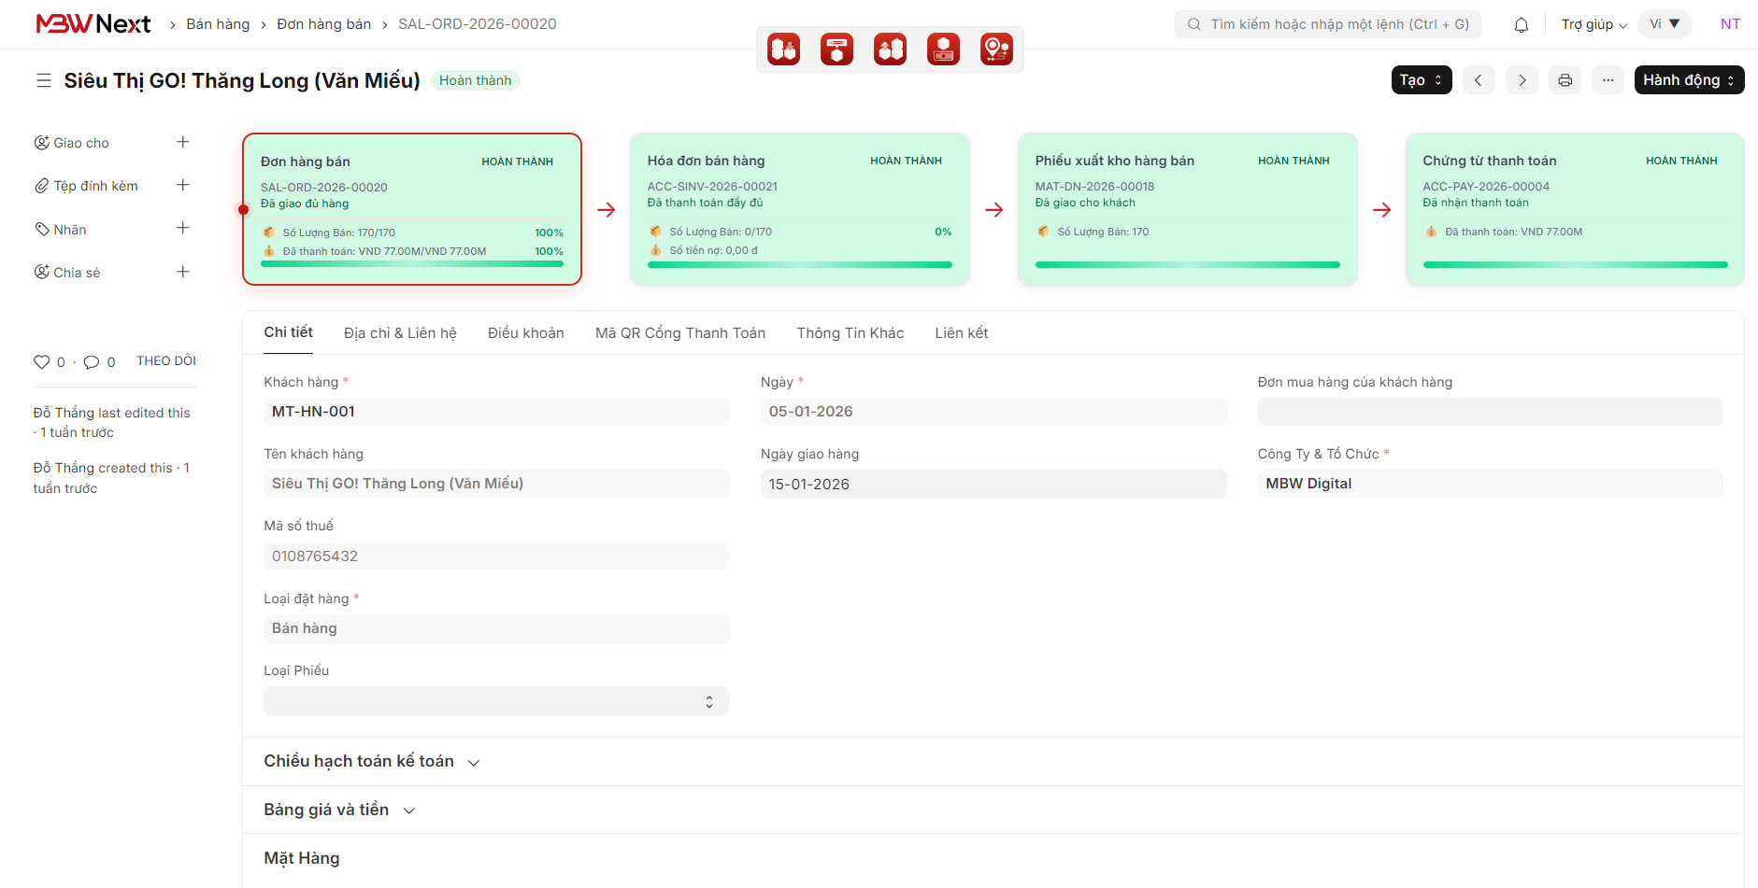Add a tag with the Nhãn plus icon
1758x888 pixels.
coord(183,229)
